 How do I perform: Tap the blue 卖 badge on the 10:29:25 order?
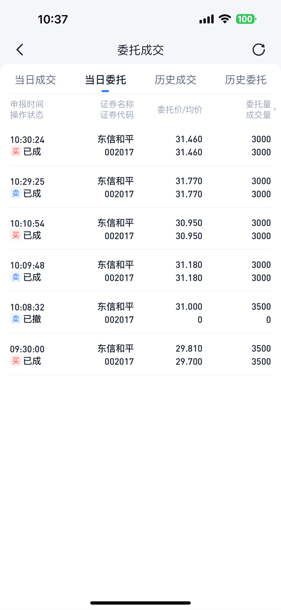(x=15, y=193)
